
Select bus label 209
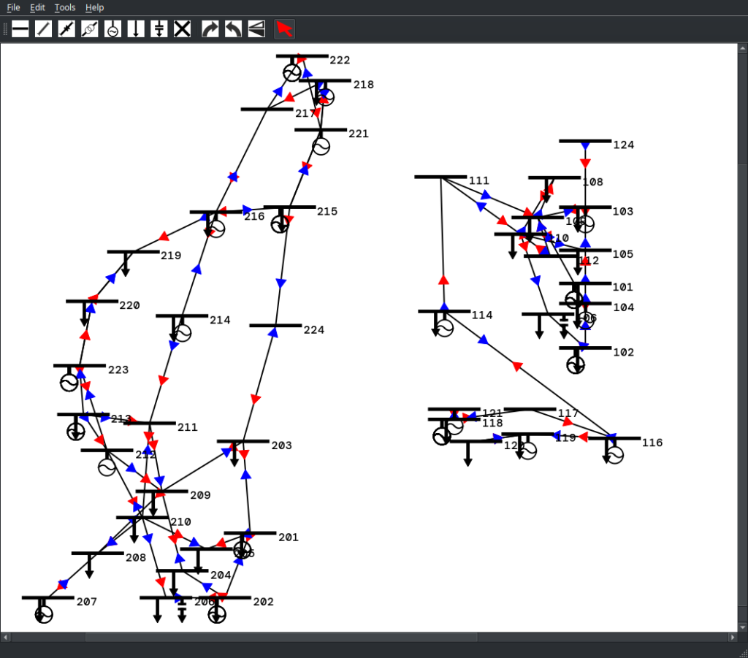(200, 495)
